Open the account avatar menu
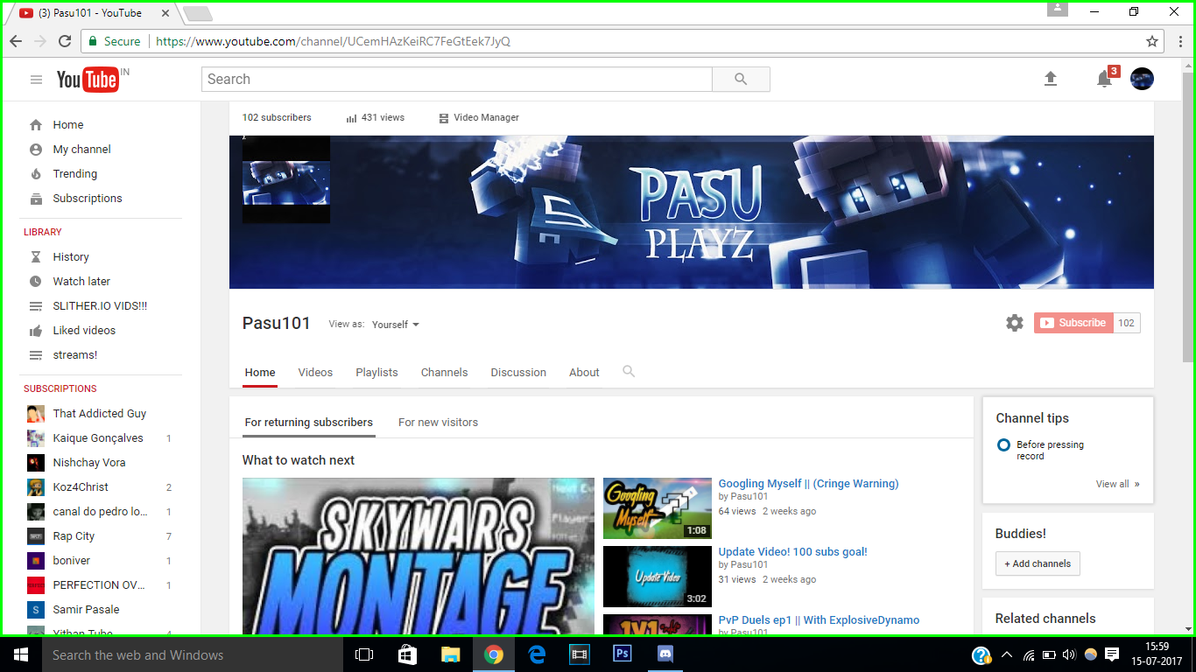 pyautogui.click(x=1142, y=79)
